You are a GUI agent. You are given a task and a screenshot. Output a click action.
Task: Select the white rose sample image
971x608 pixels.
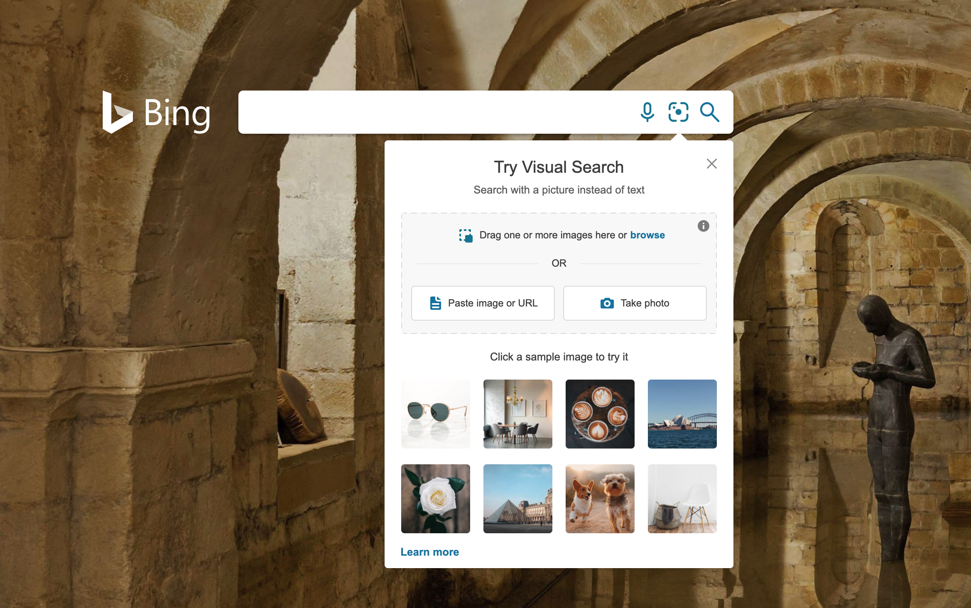click(x=435, y=498)
